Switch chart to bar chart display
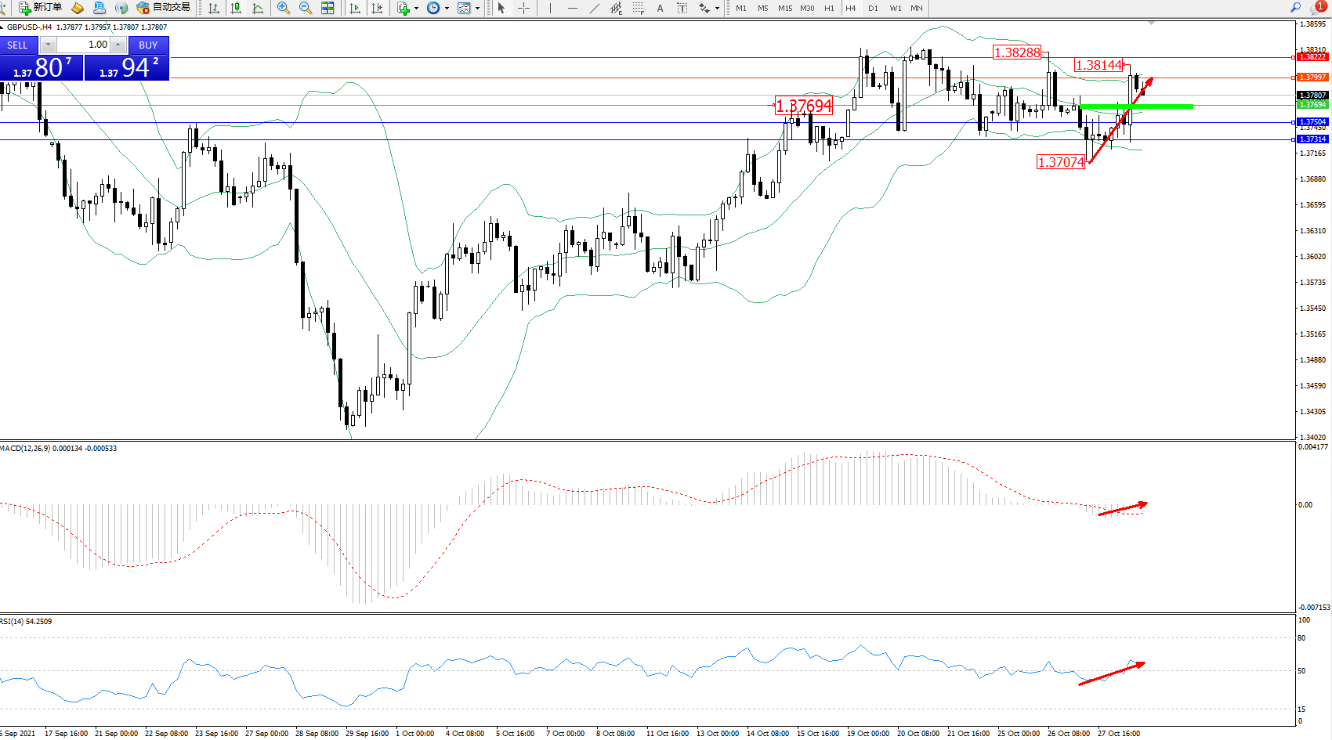 pyautogui.click(x=214, y=8)
